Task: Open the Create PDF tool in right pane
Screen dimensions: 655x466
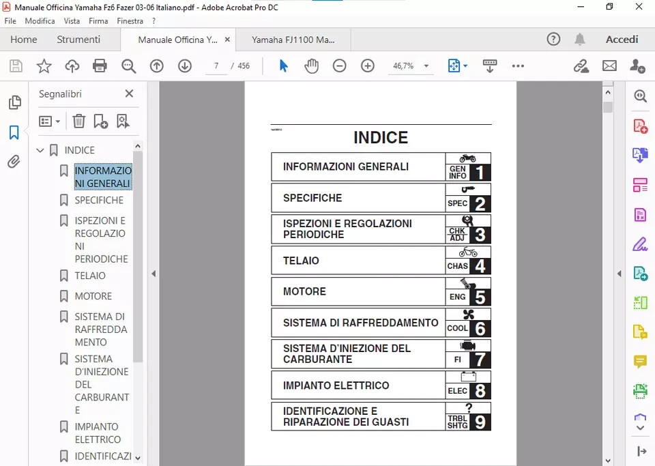Action: click(x=641, y=126)
